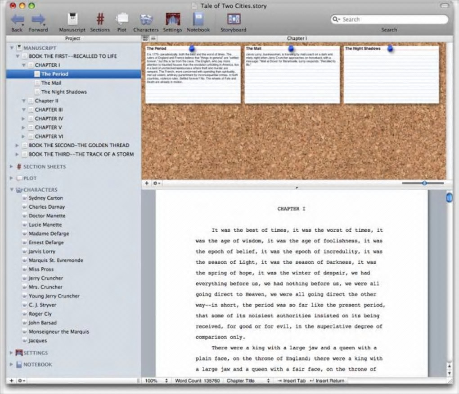Image resolution: width=459 pixels, height=394 pixels.
Task: Select Sydney Carton in characters list
Action: 46,198
